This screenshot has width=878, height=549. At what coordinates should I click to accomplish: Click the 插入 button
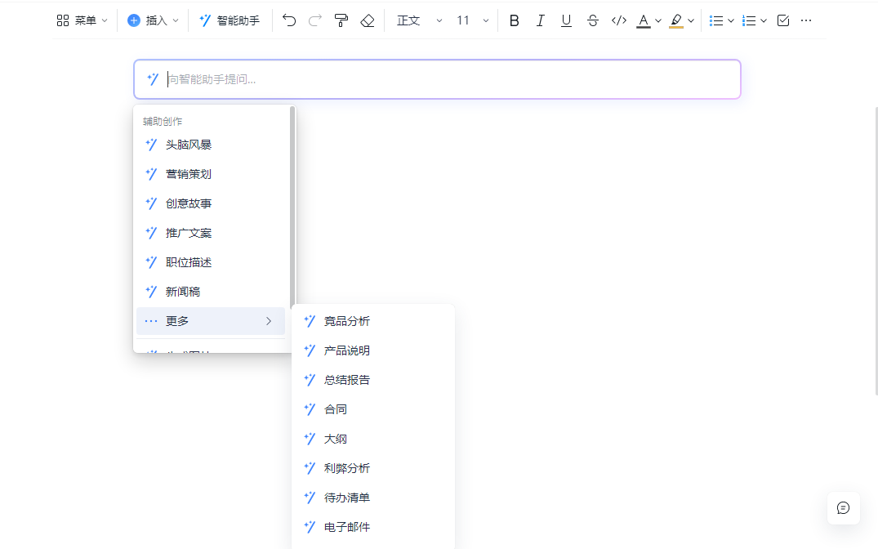pyautogui.click(x=153, y=20)
